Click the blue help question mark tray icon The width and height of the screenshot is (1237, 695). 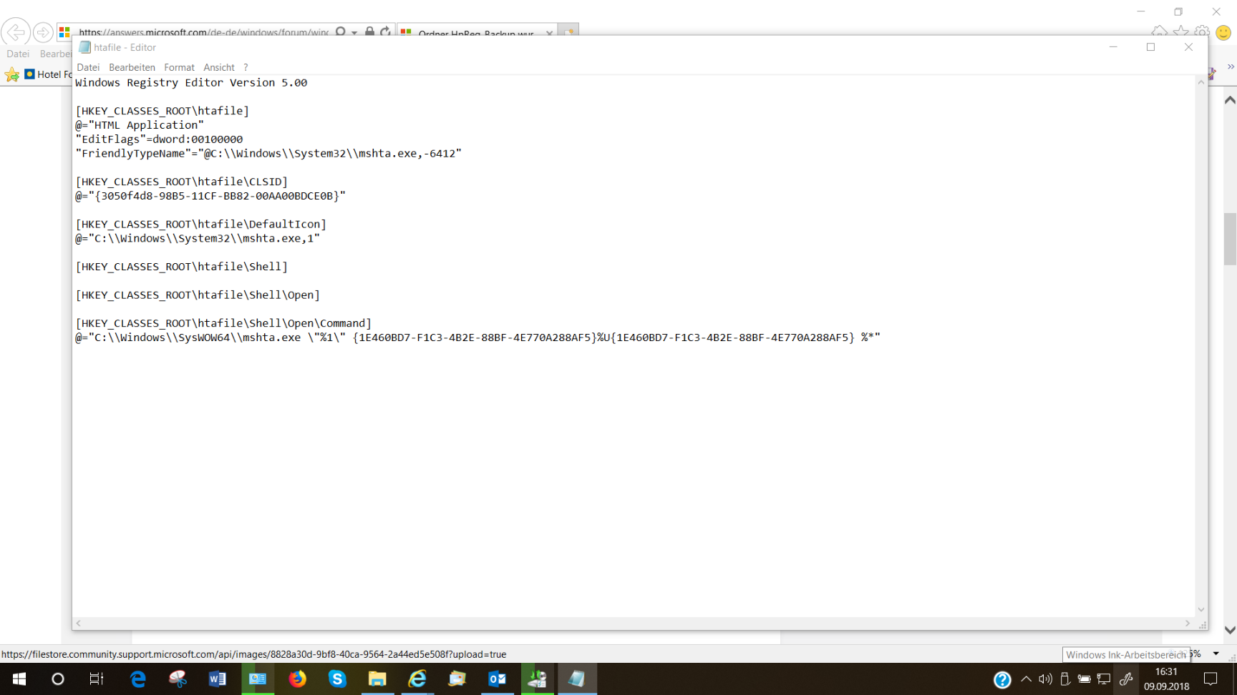tap(1002, 679)
